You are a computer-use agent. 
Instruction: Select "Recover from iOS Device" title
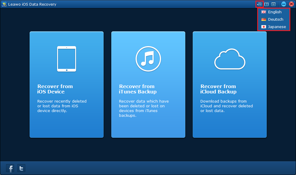[55, 89]
